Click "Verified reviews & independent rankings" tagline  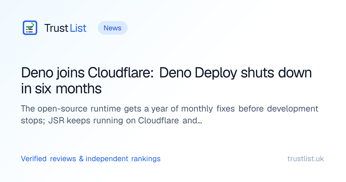point(91,159)
